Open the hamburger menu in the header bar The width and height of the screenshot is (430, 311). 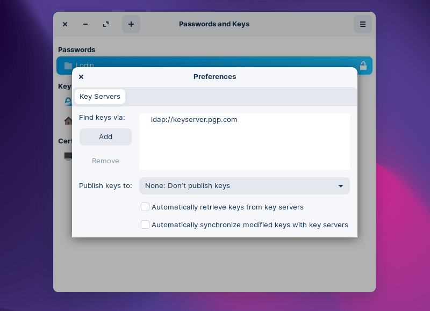coord(362,24)
